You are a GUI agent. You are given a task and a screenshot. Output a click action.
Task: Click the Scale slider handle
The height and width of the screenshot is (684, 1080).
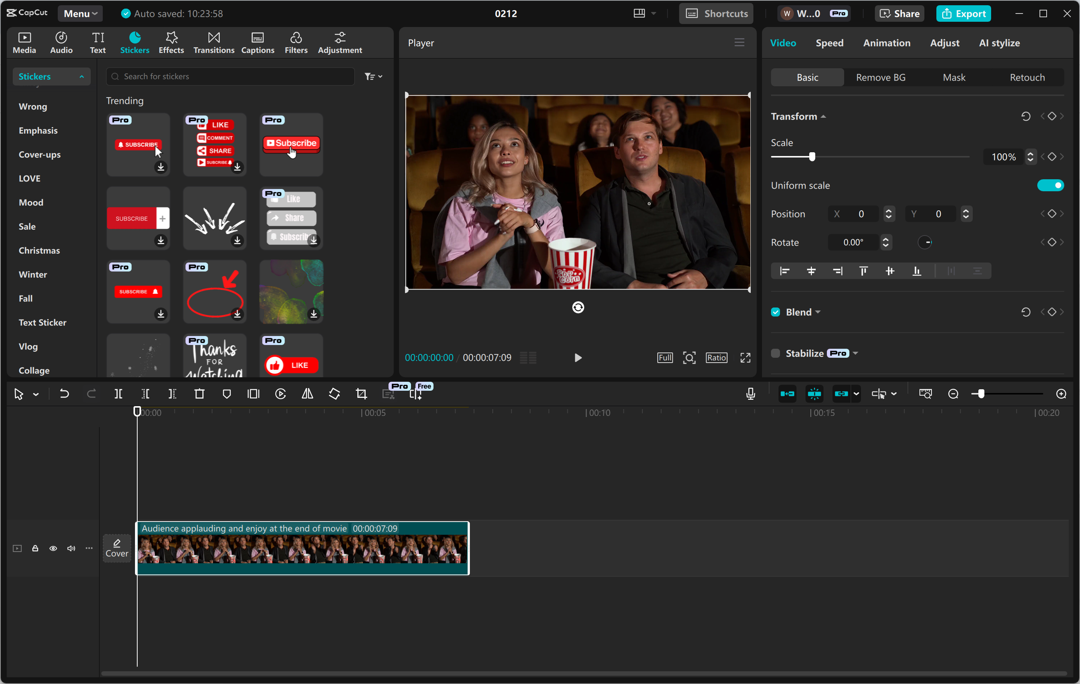click(812, 157)
